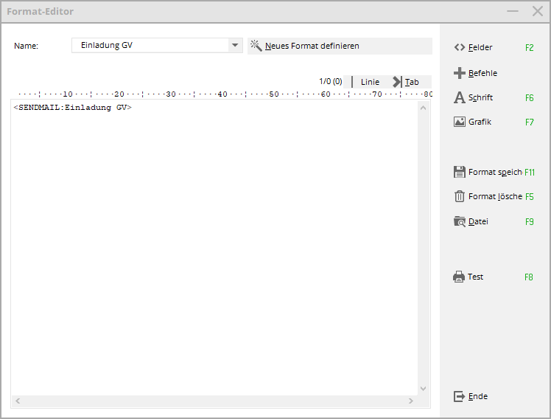Screen dimensions: 551x419
Task: Open the Befehle commands list
Action: click(482, 73)
